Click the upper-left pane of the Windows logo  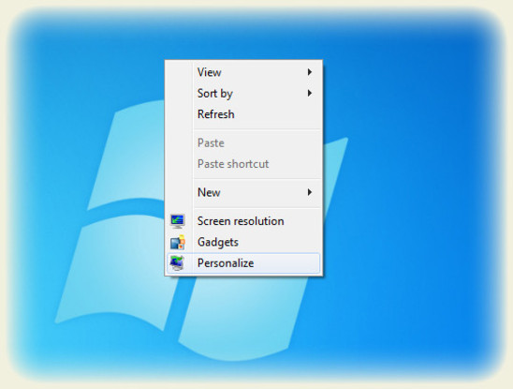click(126, 154)
